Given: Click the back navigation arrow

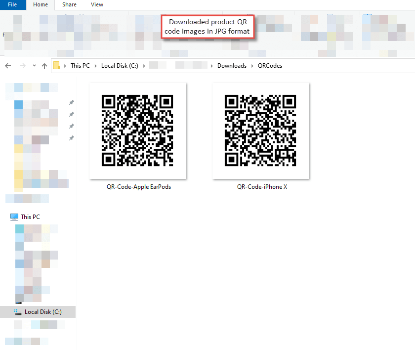Looking at the screenshot, I should point(8,65).
